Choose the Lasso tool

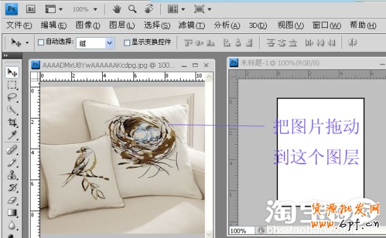[x=12, y=97]
